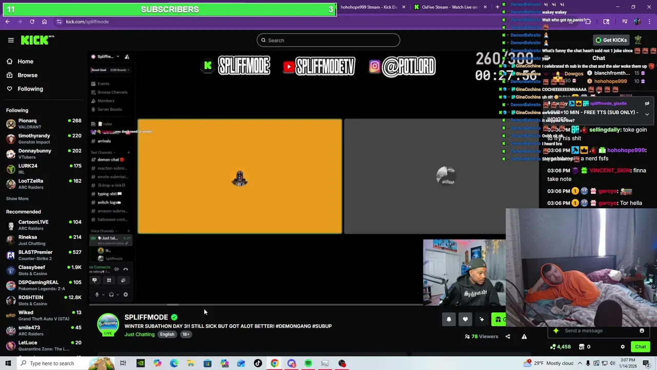Open the chat shop icon
Image resolution: width=657 pixels, height=370 pixels.
582,347
